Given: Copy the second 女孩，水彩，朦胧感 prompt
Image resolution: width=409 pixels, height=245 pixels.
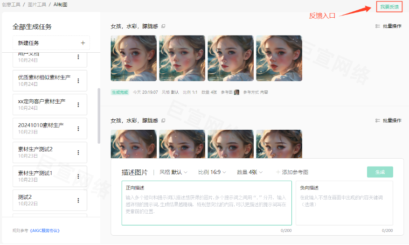Looking at the screenshot, I should (163, 120).
